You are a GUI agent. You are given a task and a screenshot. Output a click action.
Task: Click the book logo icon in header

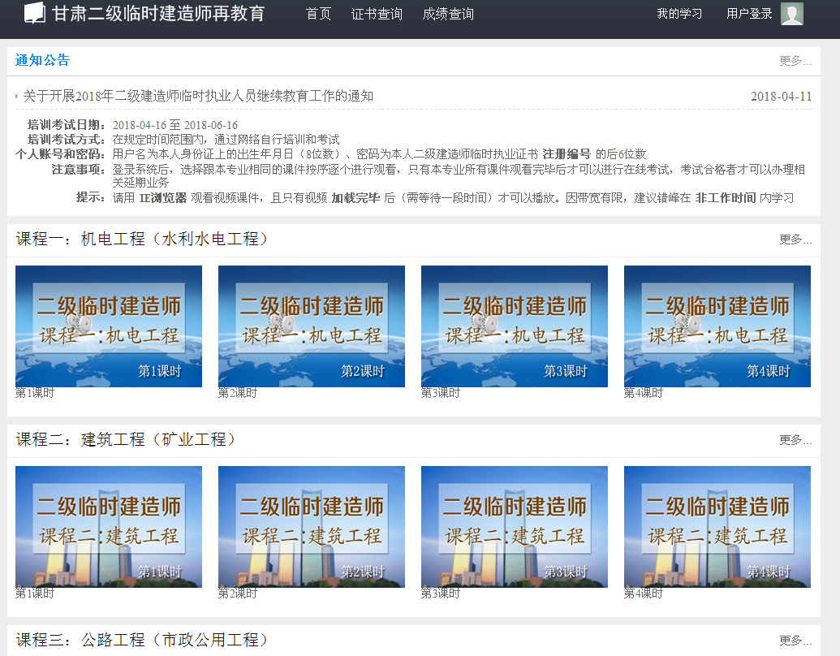tap(35, 13)
